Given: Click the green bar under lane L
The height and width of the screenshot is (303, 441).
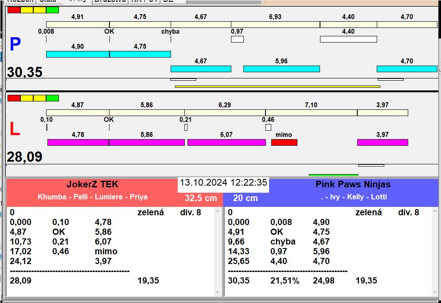Looking at the screenshot, I should pos(333,175).
